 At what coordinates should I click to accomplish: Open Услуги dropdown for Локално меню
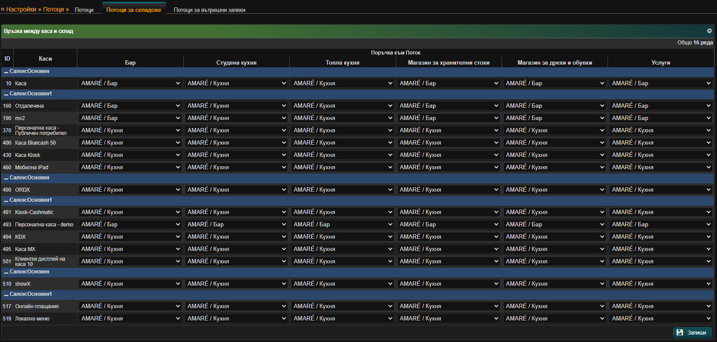661,318
